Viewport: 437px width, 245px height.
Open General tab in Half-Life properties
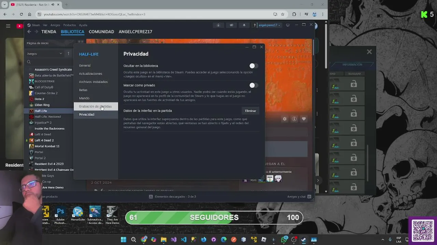tap(85, 65)
